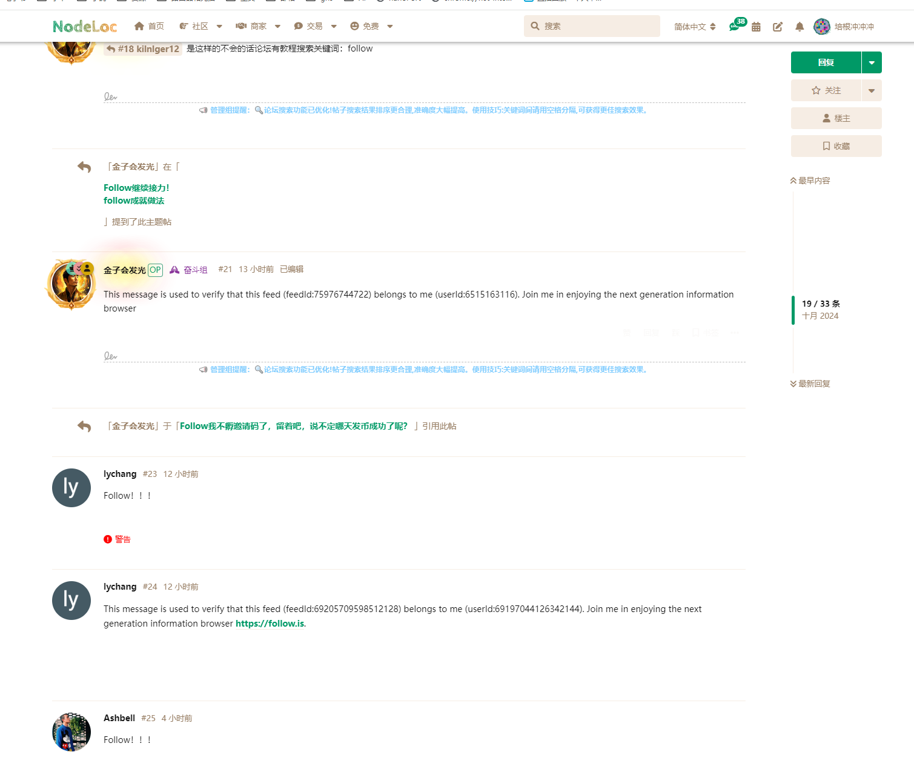The height and width of the screenshot is (766, 914).
Task: Expand the arrow next to 社区
Action: [219, 26]
